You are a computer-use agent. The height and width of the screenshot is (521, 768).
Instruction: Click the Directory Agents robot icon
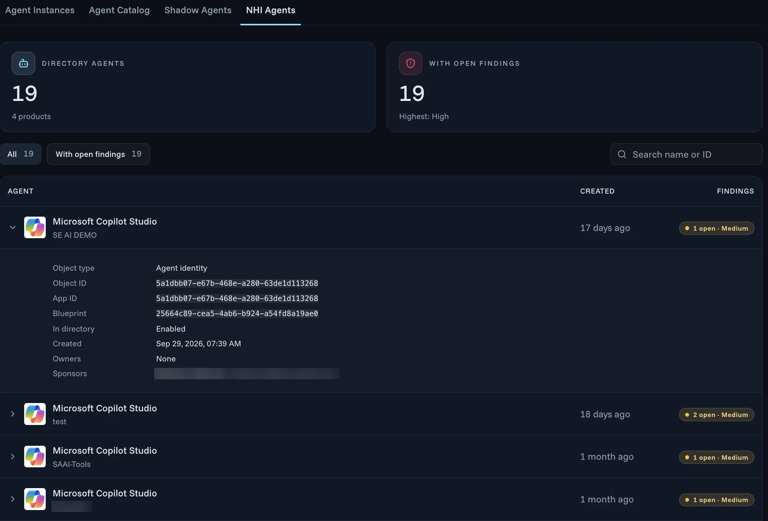tap(23, 64)
